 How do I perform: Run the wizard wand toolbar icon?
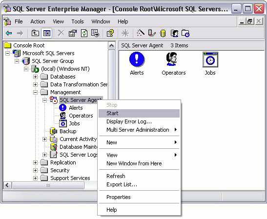click(141, 33)
